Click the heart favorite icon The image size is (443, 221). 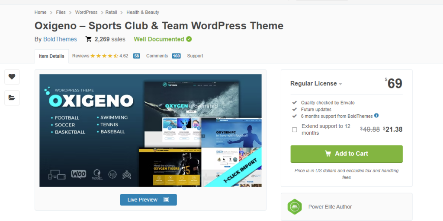[12, 77]
